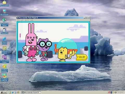This screenshot has width=125, height=94.
Task: Open the Start menu
Action: pyautogui.click(x=4, y=92)
